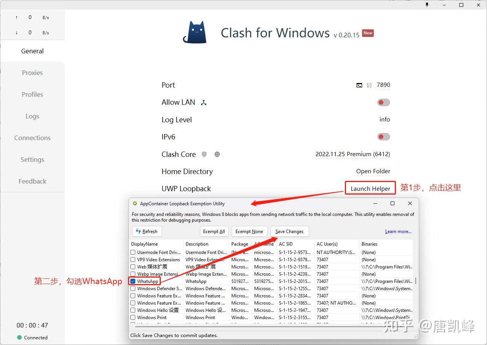Click the Exempt None button
This screenshot has height=345, width=487.
[x=249, y=232]
